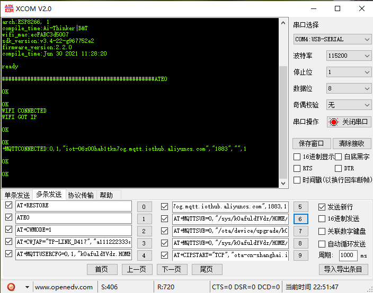Click the ATE0 command field
The image size is (373, 293).
pos(74,218)
